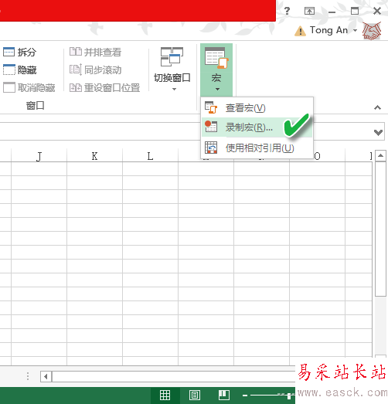Expand the Macros dropdown arrow under 宏
388x404 pixels.
pyautogui.click(x=217, y=90)
